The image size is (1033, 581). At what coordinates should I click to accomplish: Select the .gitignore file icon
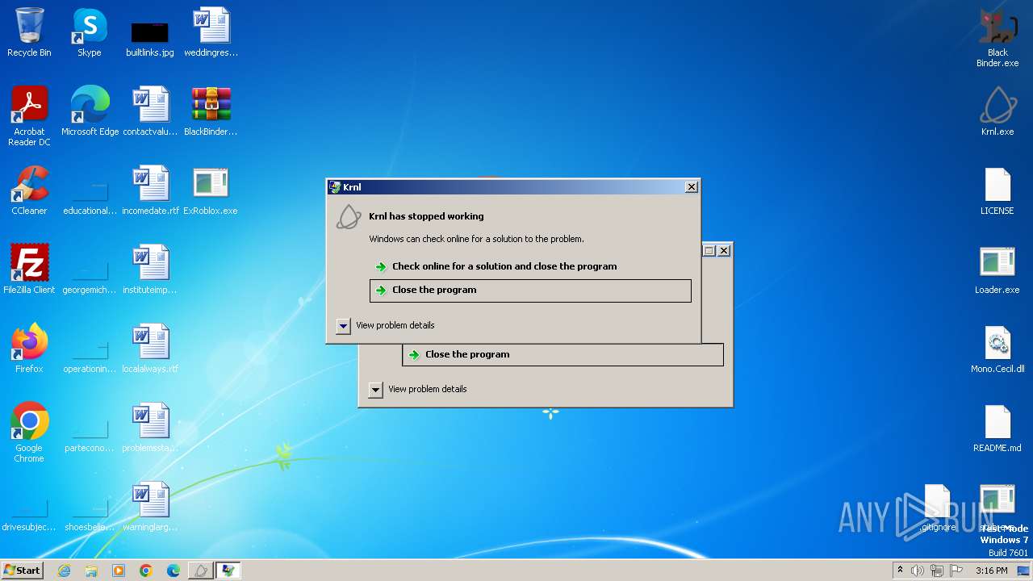(x=938, y=507)
